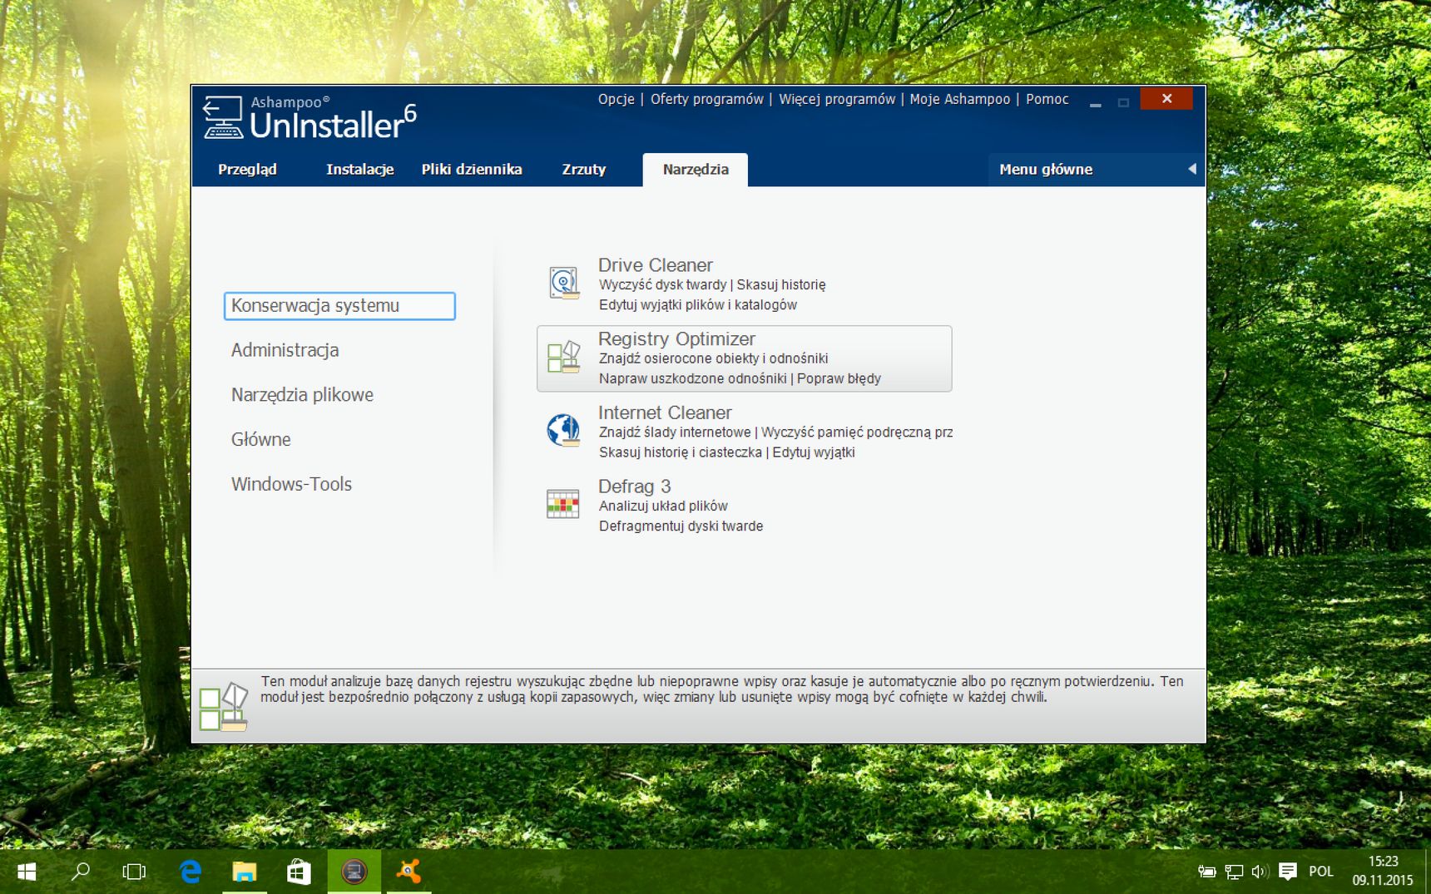Open File Explorer from the taskbar

(x=245, y=872)
